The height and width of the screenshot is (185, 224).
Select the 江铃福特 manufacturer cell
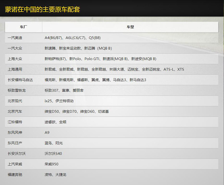pyautogui.click(x=24, y=122)
